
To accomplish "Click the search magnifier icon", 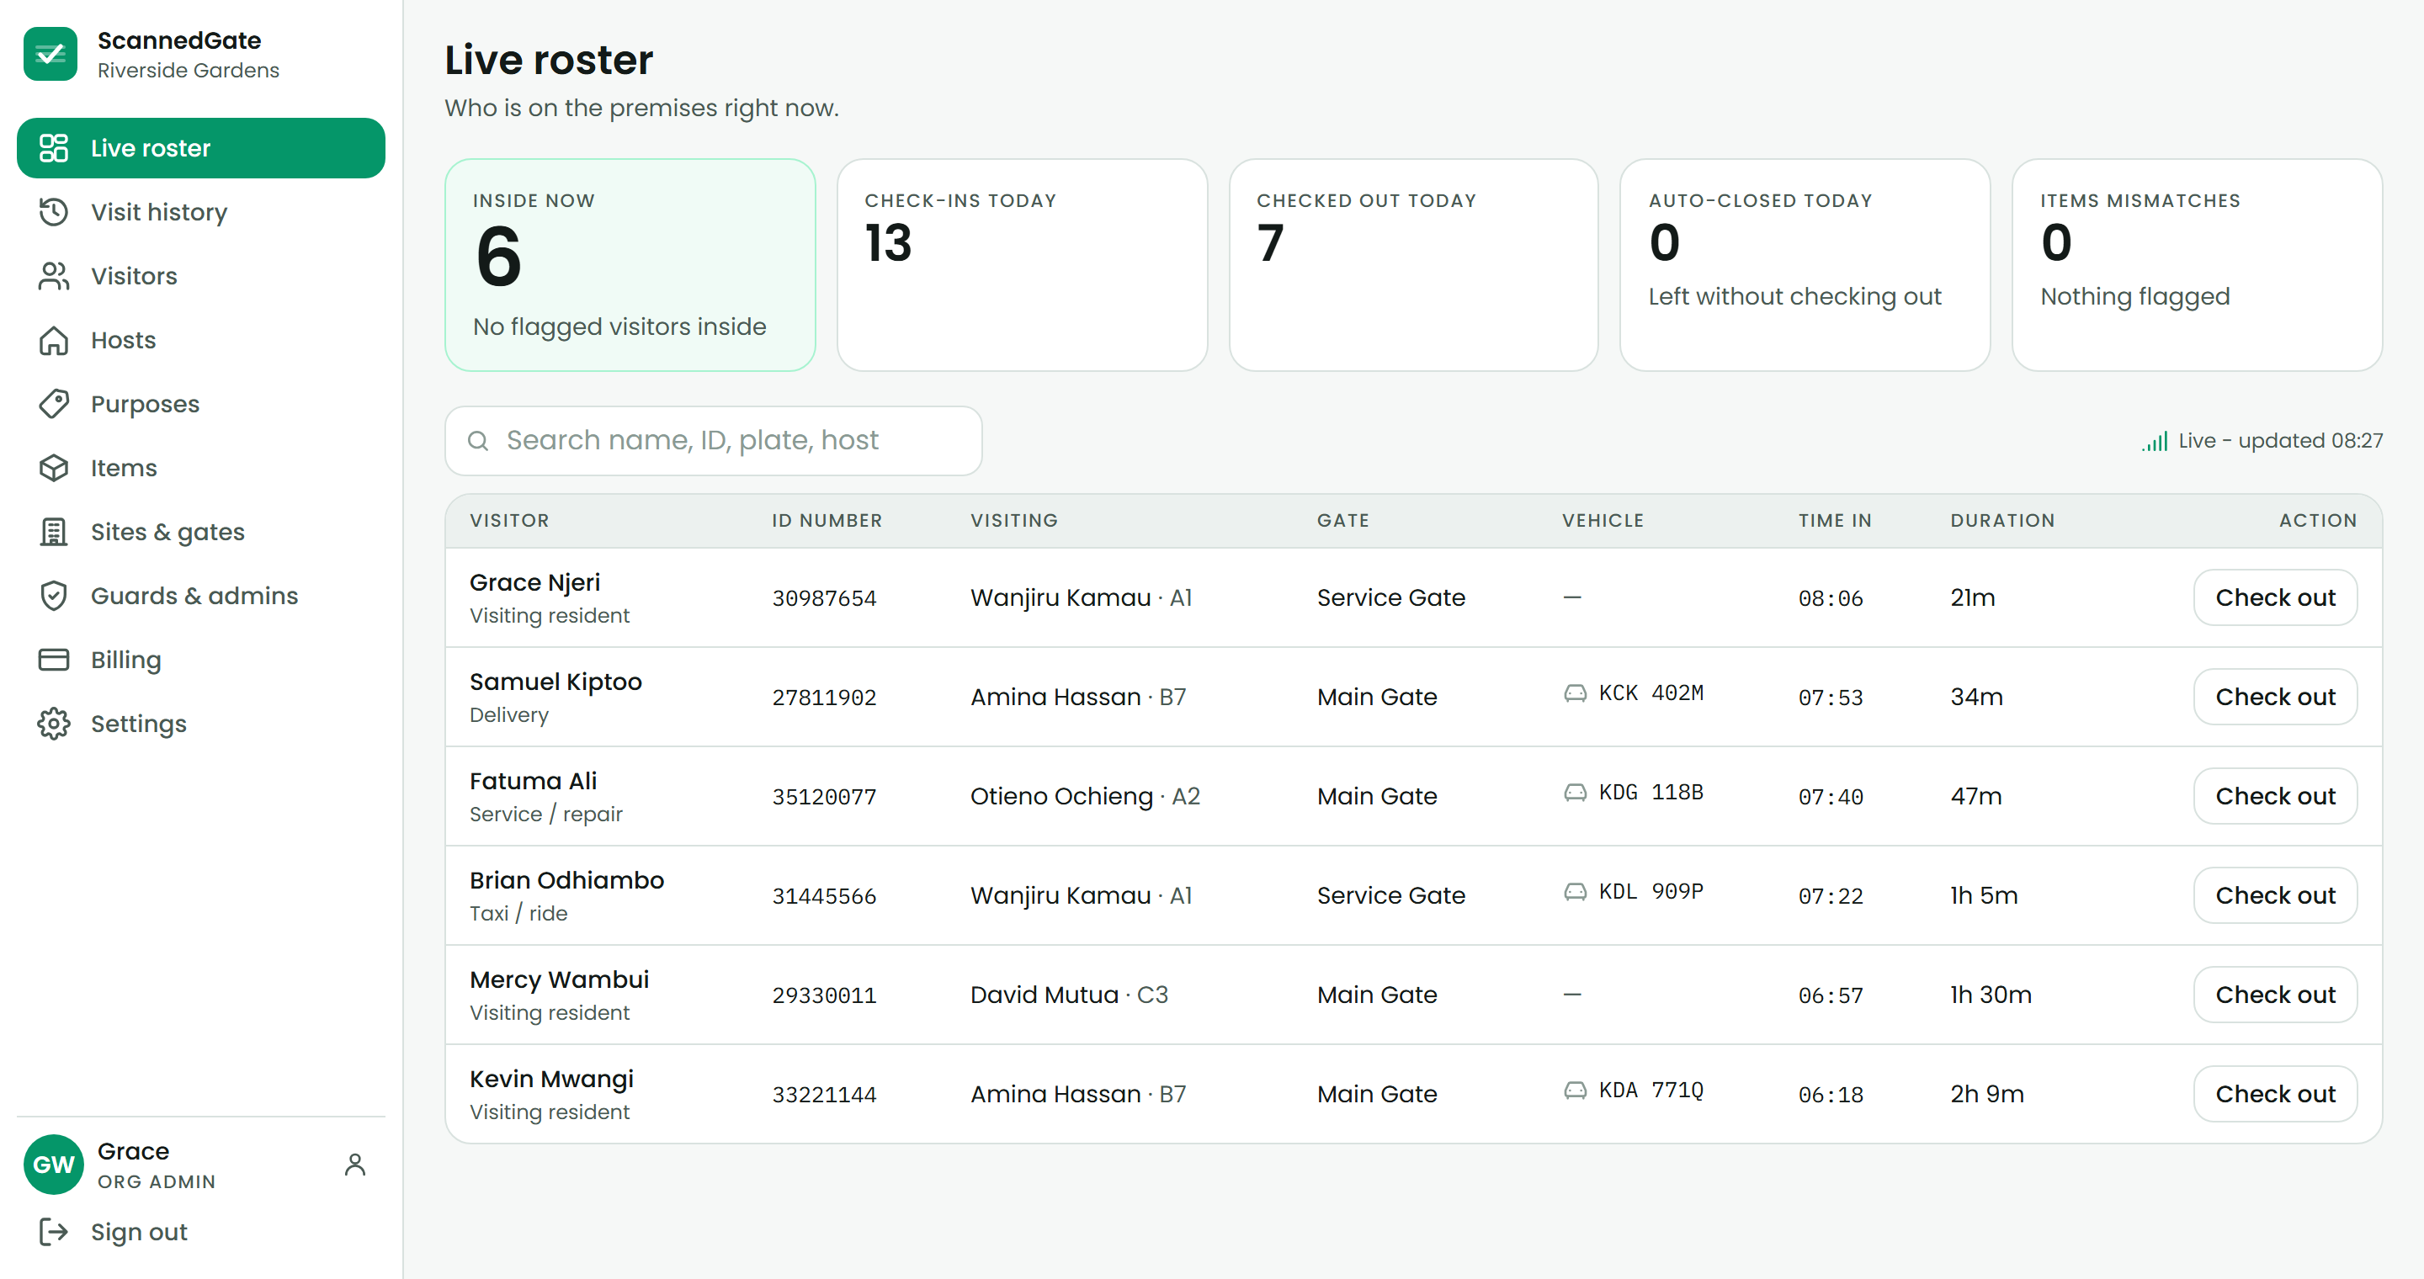I will [478, 440].
